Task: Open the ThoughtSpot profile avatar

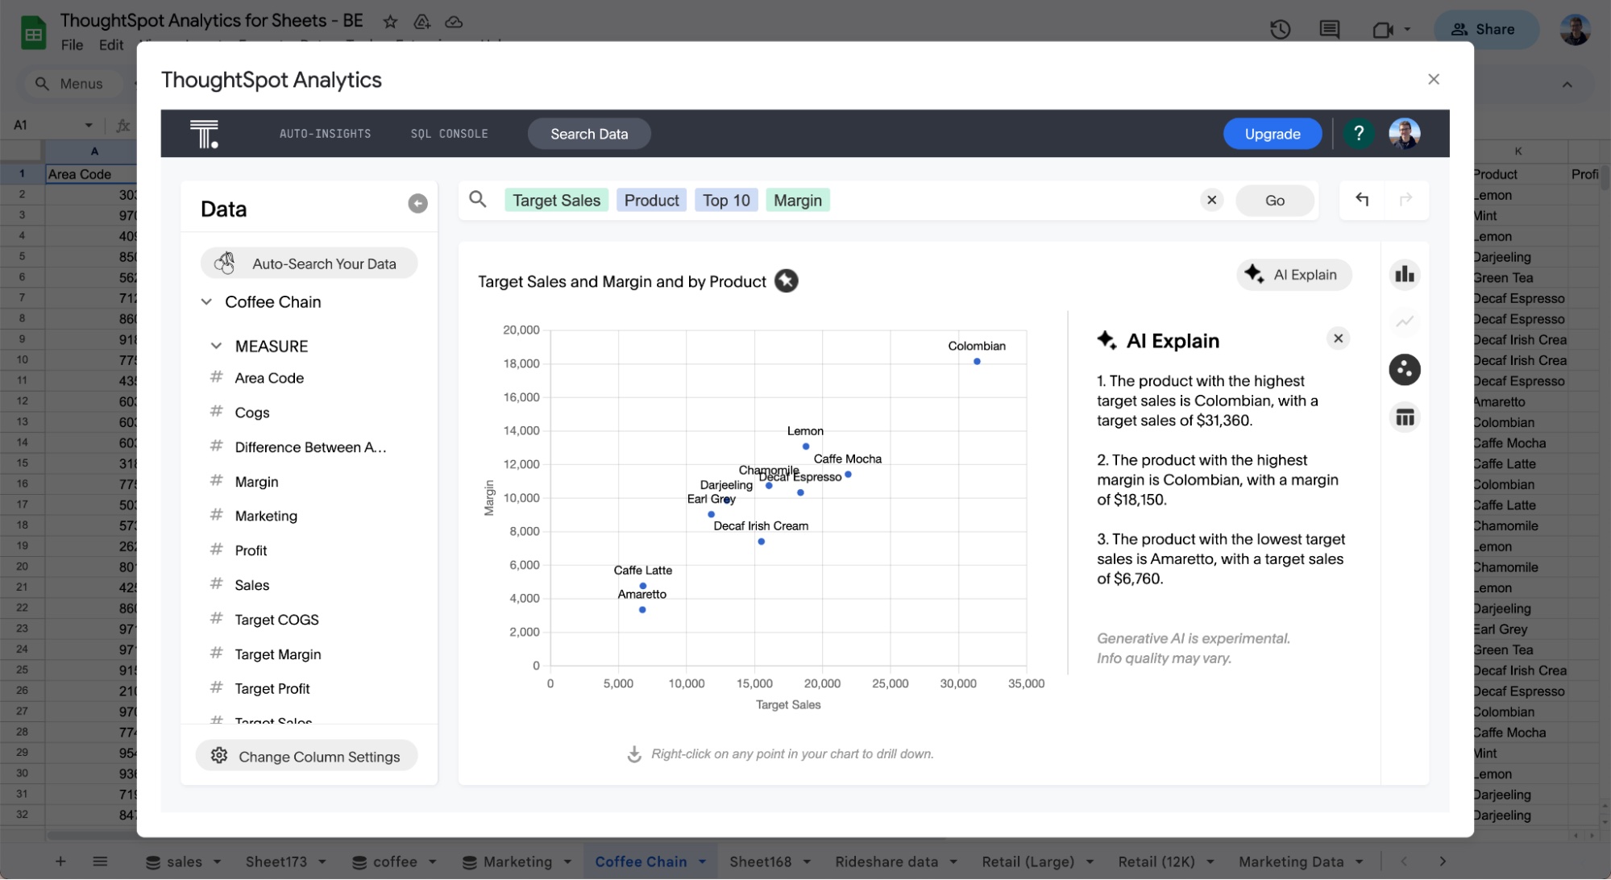Action: click(x=1404, y=133)
